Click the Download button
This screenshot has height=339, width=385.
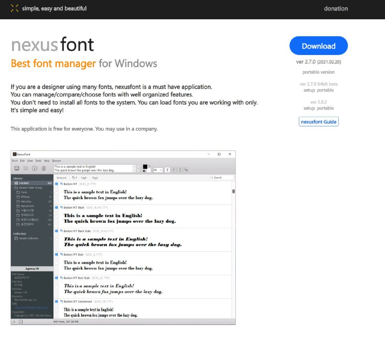[x=318, y=46]
